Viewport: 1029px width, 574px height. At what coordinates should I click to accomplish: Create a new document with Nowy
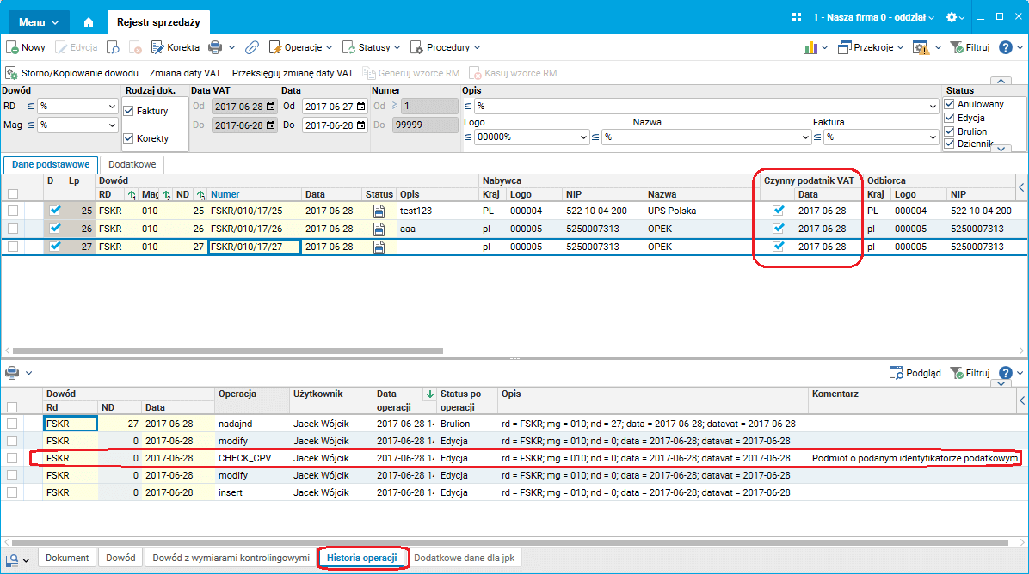(26, 47)
